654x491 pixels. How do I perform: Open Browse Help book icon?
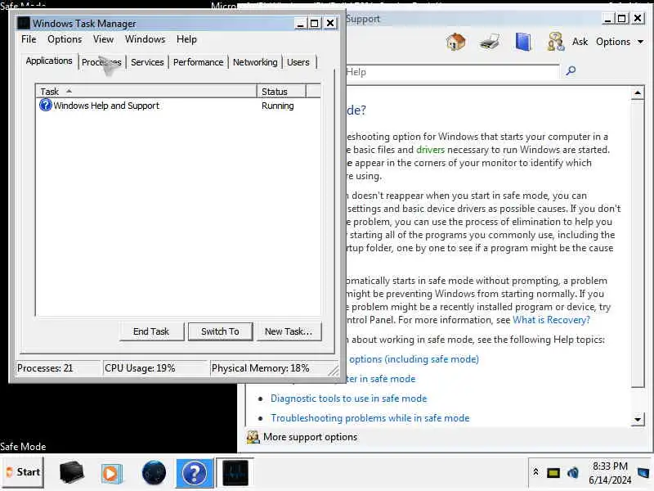[x=523, y=42]
